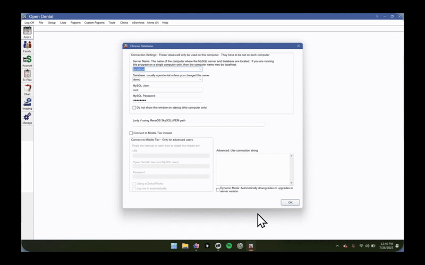The height and width of the screenshot is (265, 425).
Task: Click into the MySQL User field
Action: coord(167,90)
